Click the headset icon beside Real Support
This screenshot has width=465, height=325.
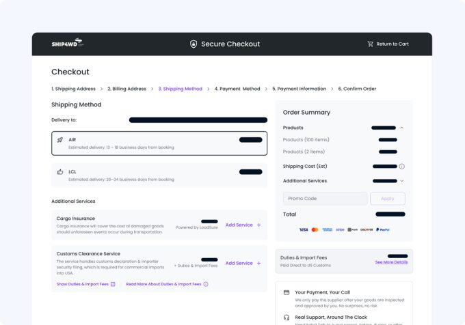287,317
